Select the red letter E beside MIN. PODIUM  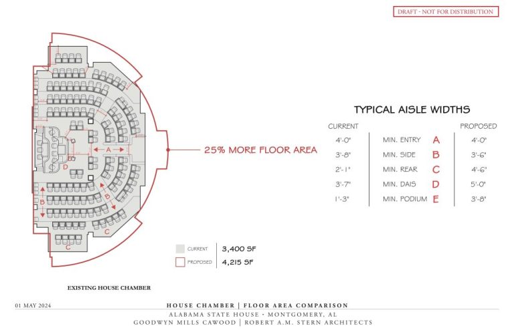(436, 199)
